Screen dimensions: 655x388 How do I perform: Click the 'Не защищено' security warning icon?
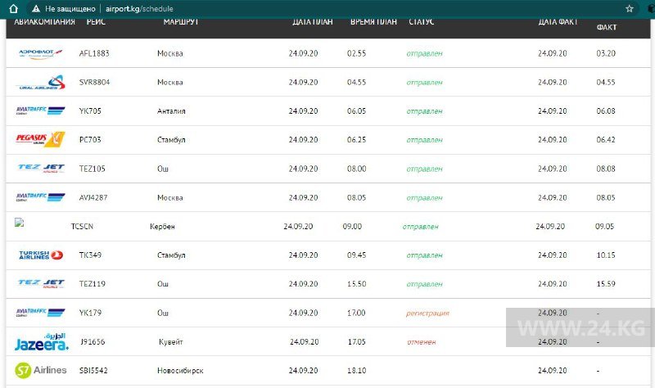click(36, 8)
